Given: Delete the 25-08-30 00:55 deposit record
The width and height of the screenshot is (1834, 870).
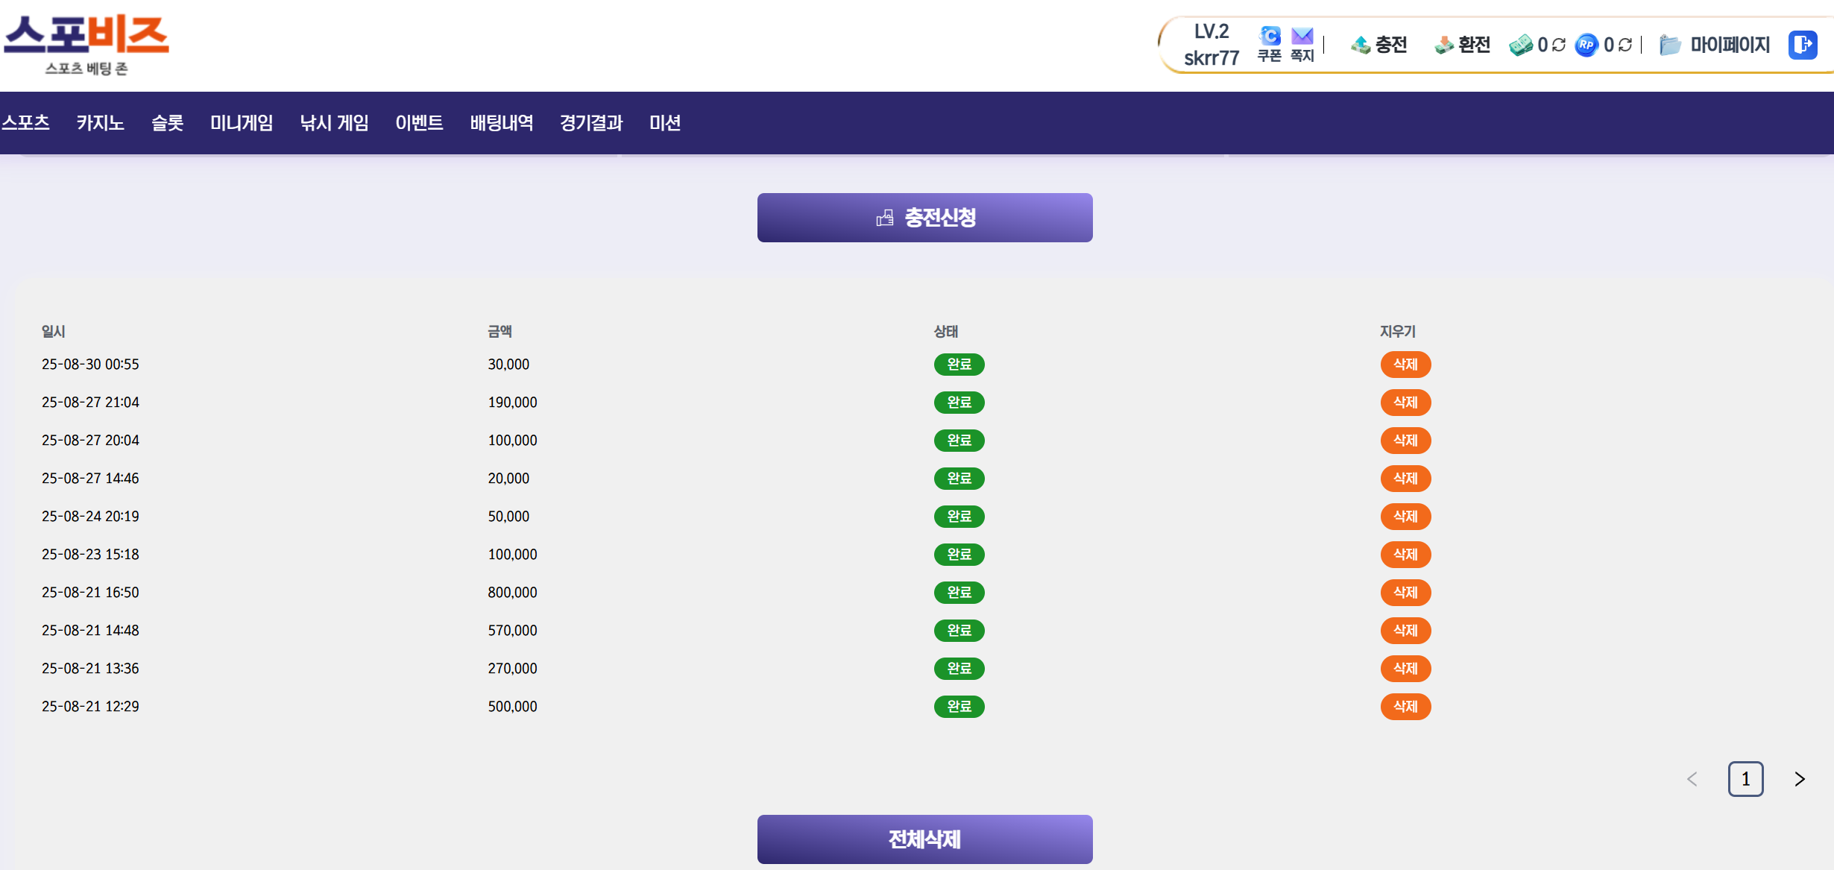Looking at the screenshot, I should click(1405, 365).
